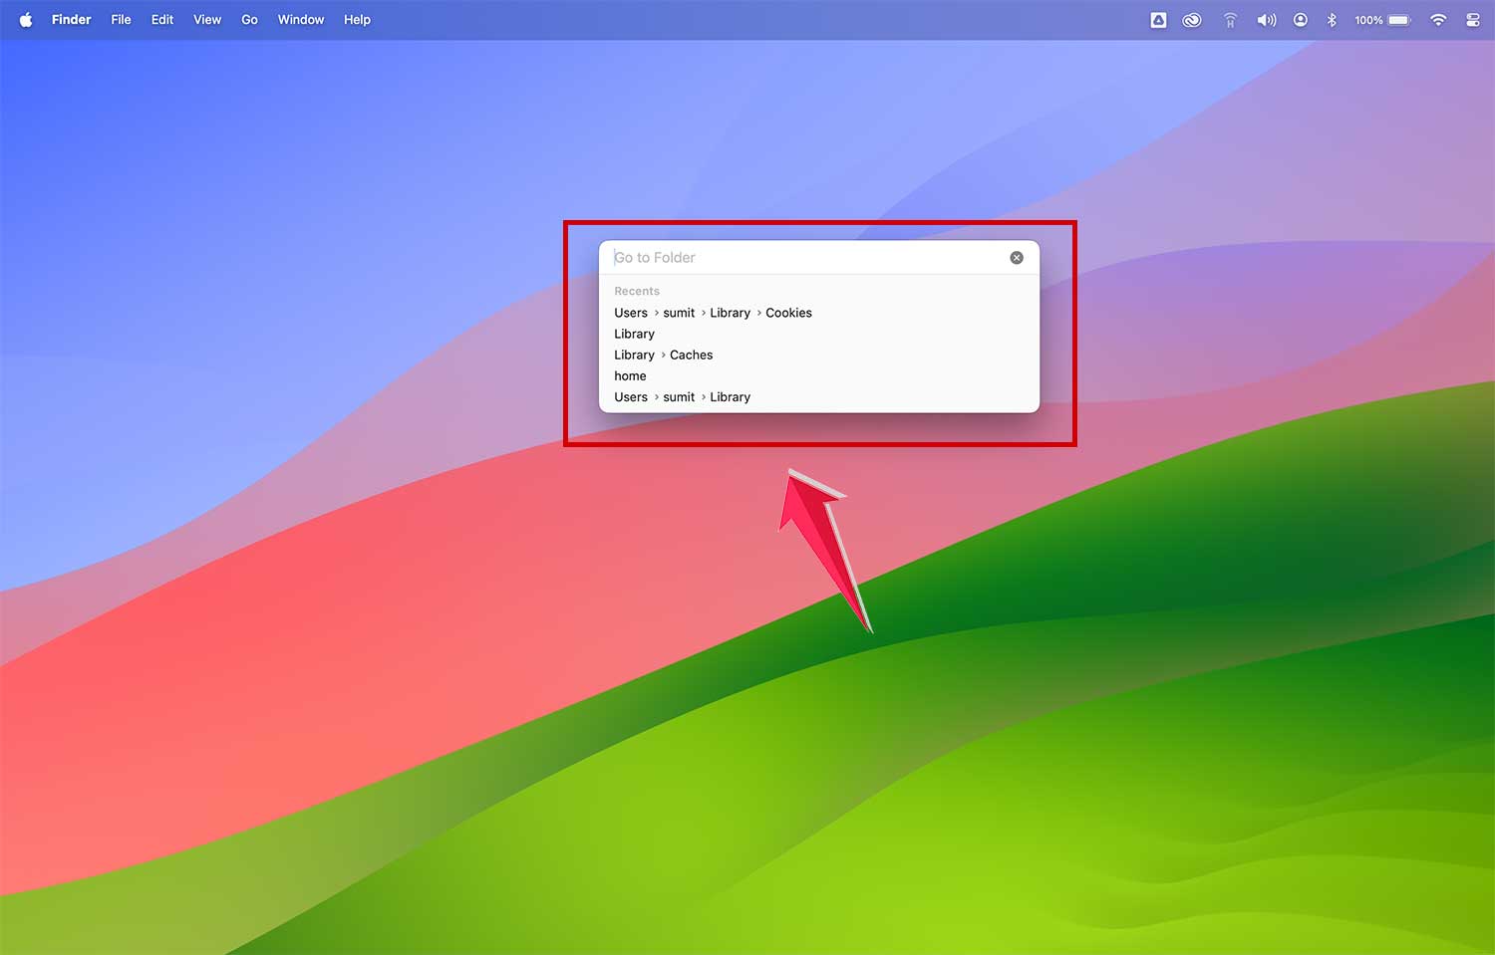The width and height of the screenshot is (1495, 955).
Task: Click the screenshot utility icon in menu bar
Action: tap(1158, 19)
